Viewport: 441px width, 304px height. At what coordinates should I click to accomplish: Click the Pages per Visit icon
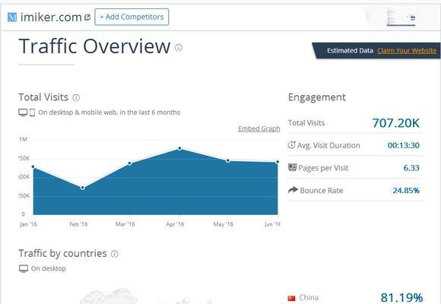(292, 167)
